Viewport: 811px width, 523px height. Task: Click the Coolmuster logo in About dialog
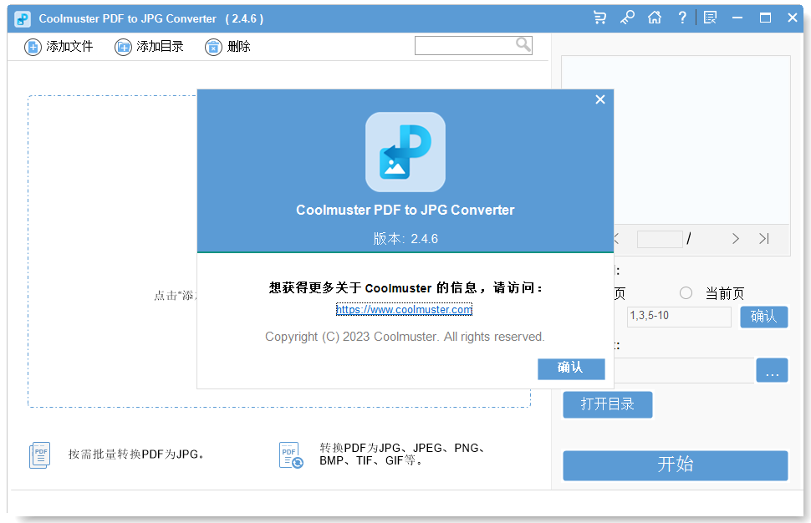pyautogui.click(x=405, y=152)
